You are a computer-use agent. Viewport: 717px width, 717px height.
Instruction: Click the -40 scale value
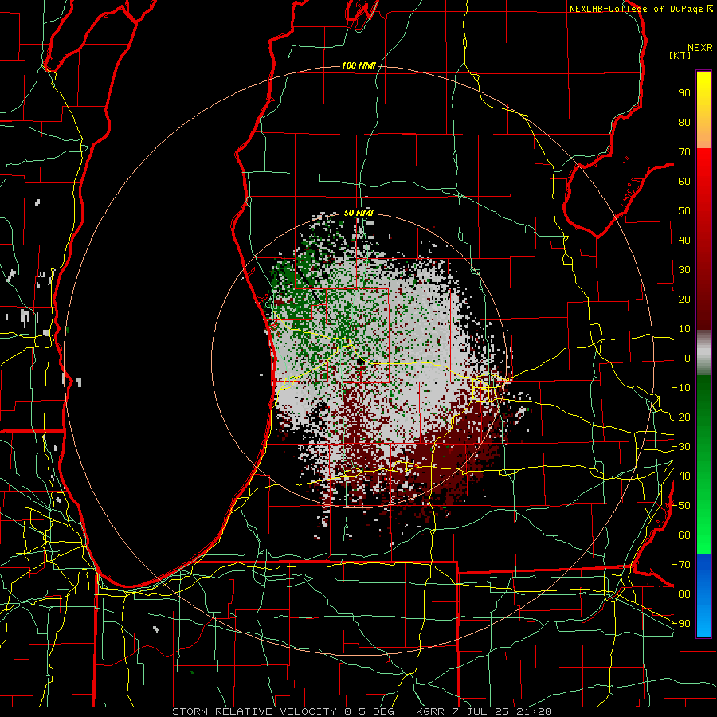pos(681,476)
